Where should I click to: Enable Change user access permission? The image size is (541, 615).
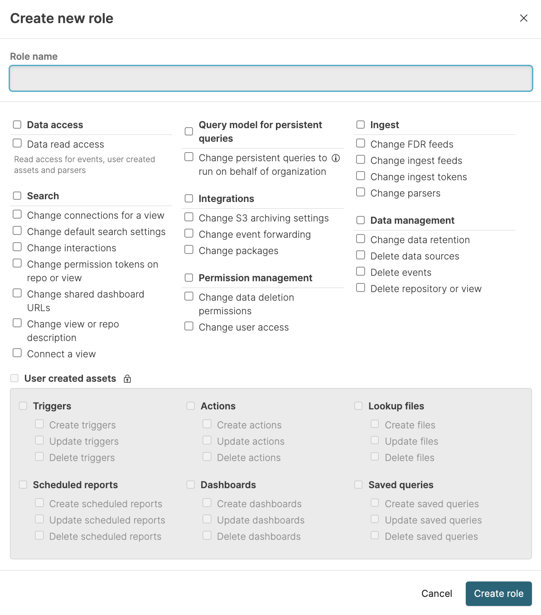pyautogui.click(x=189, y=326)
